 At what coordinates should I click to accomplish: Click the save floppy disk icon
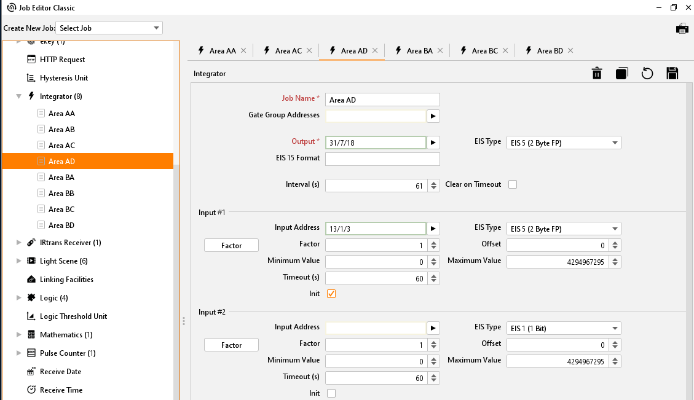point(672,74)
